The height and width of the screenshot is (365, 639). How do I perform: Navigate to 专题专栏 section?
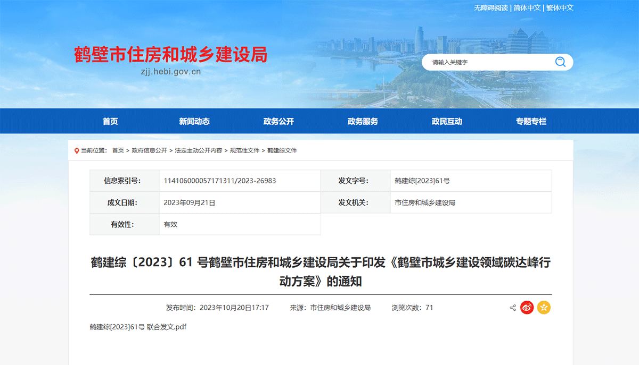pos(531,121)
